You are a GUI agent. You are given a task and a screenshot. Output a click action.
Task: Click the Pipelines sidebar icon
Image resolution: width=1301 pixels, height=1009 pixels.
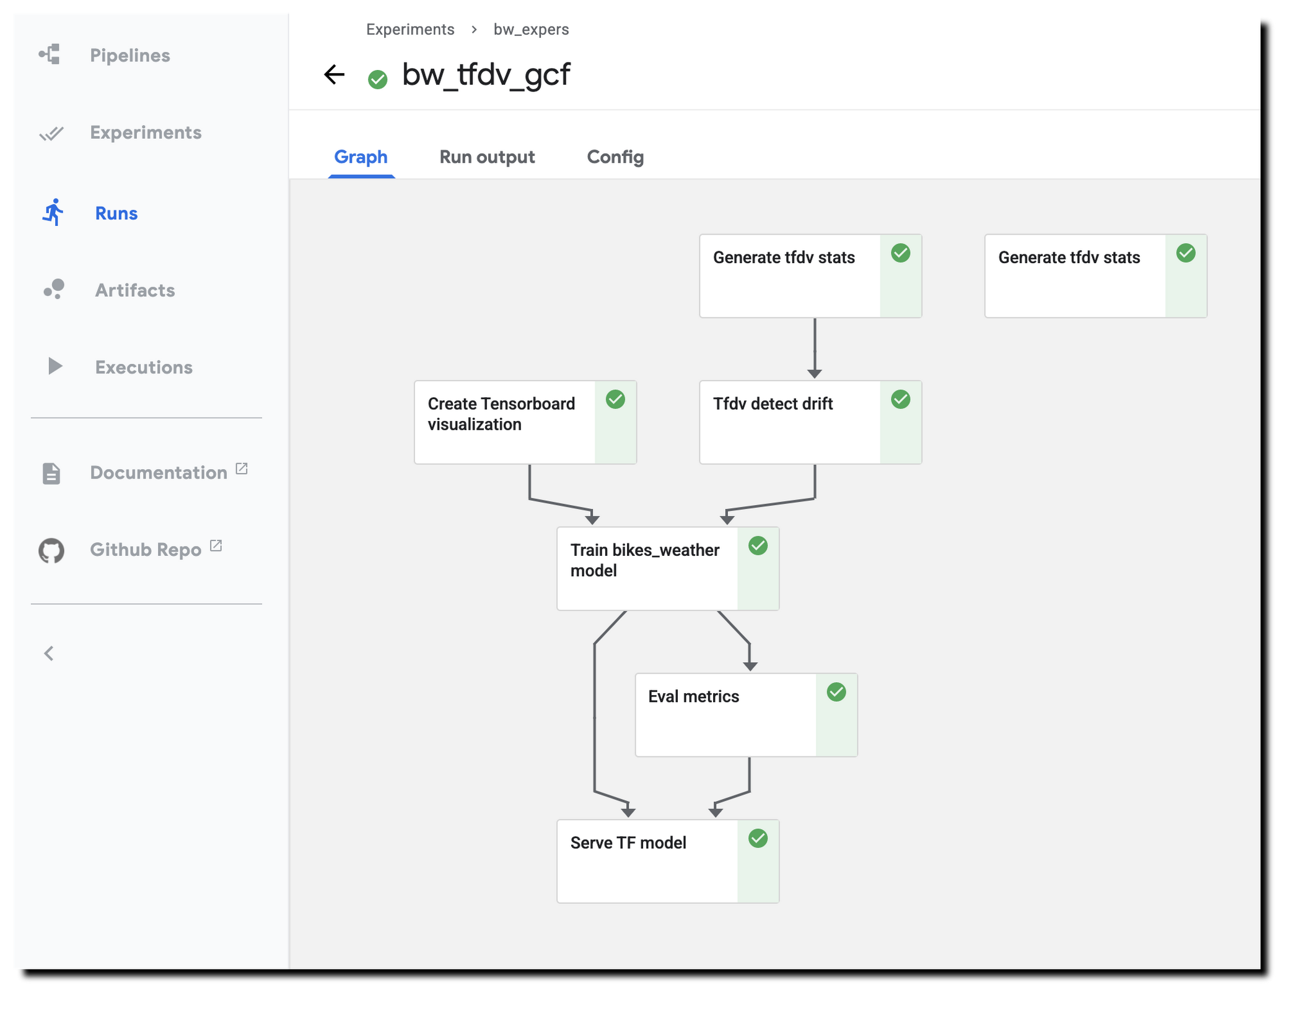click(x=50, y=54)
